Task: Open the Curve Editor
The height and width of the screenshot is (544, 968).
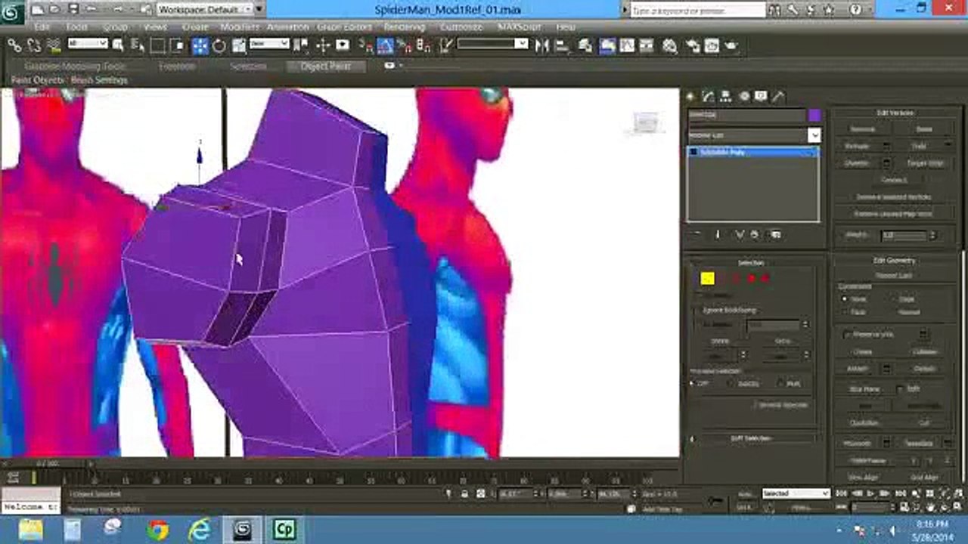Action: tap(627, 45)
